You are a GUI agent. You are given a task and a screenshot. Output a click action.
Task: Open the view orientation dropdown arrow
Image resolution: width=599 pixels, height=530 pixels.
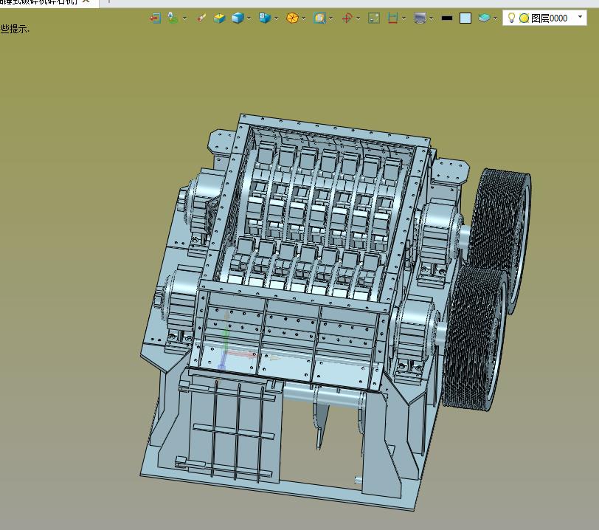[x=276, y=18]
